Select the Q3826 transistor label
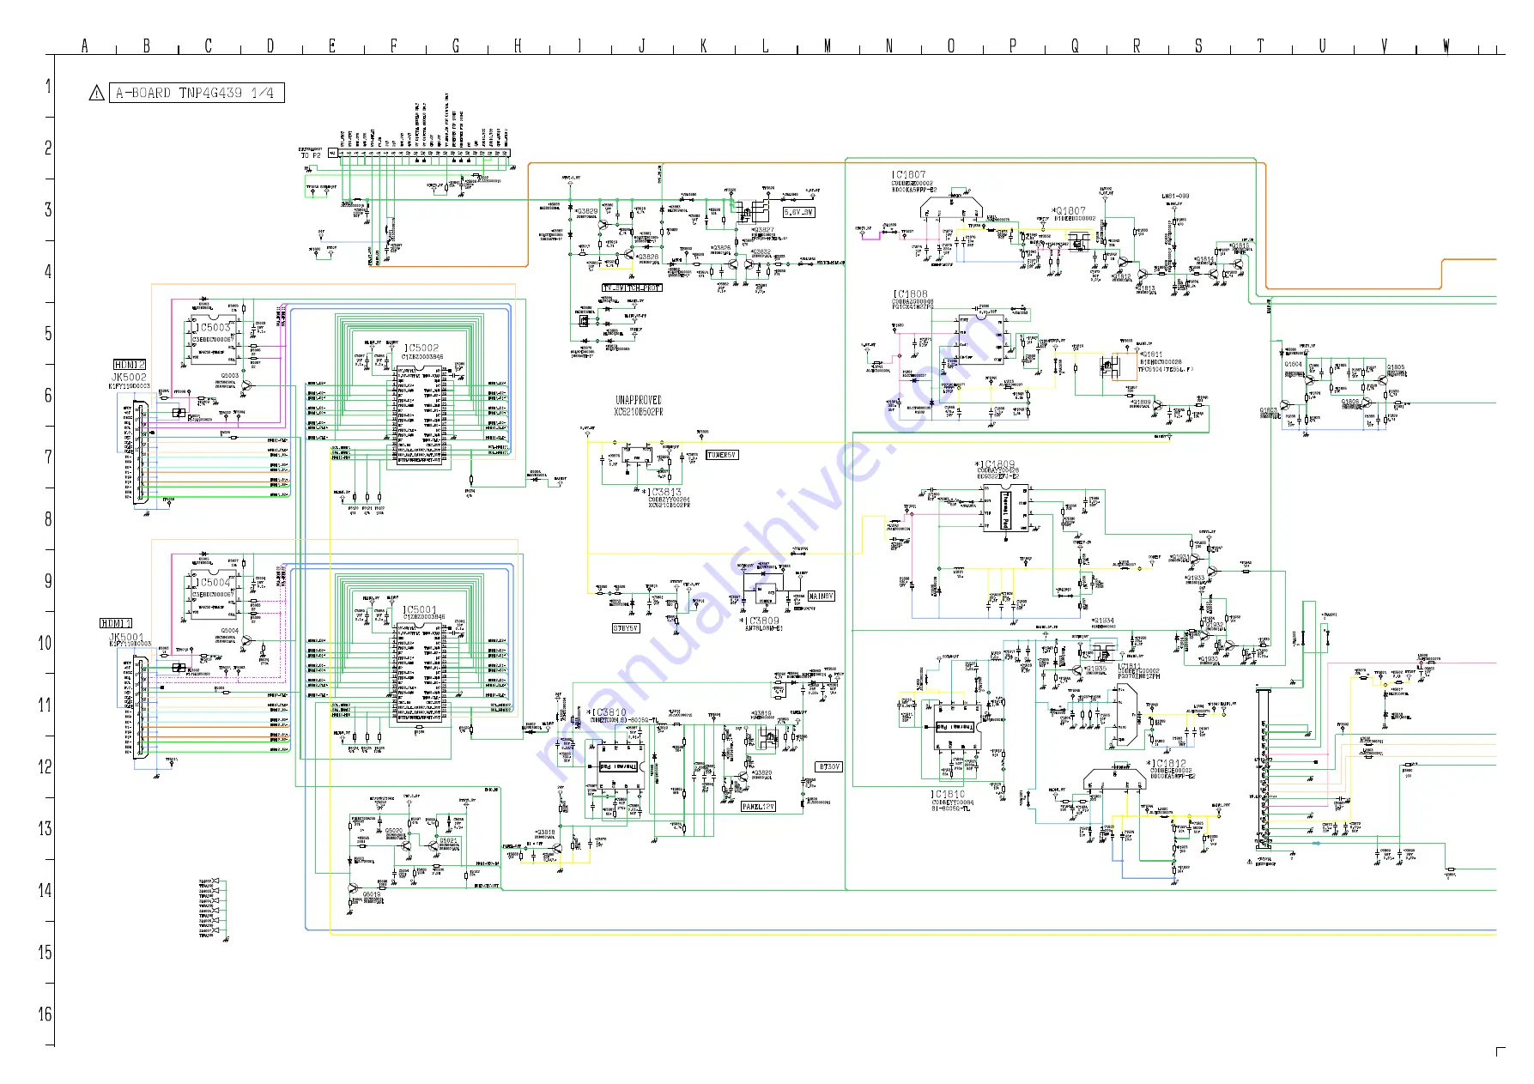The image size is (1534, 1084). pos(719,248)
